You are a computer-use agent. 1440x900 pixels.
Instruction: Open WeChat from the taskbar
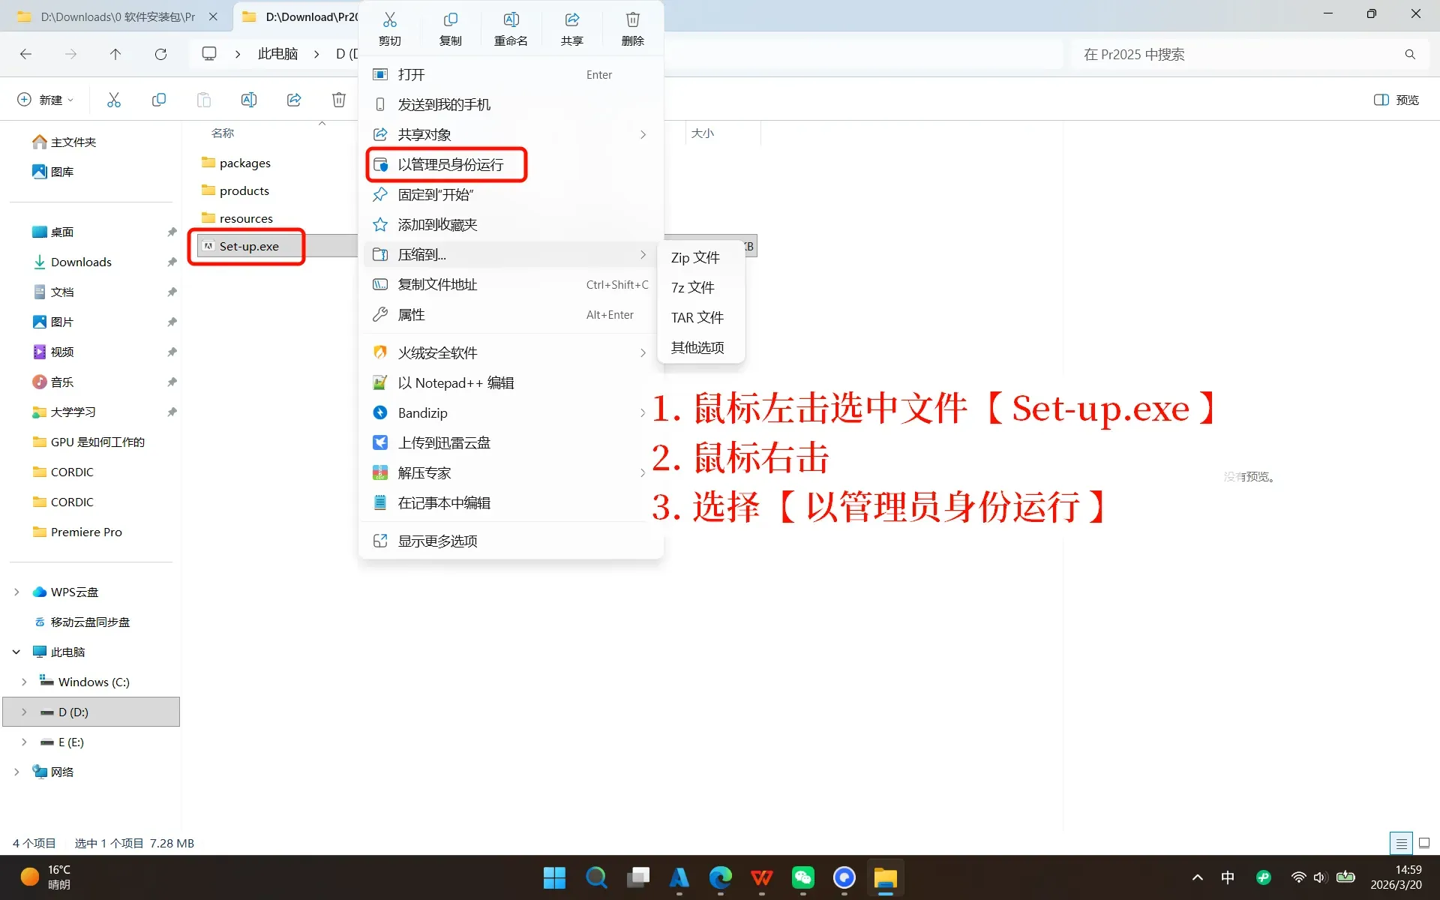click(802, 877)
